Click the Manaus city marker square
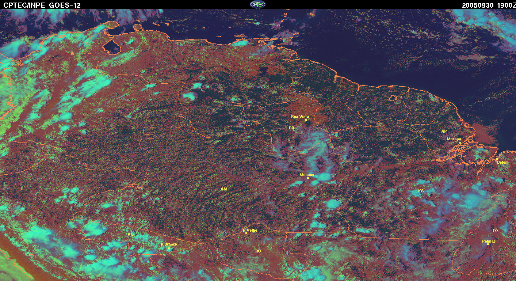516x281 pixels. [x=308, y=178]
